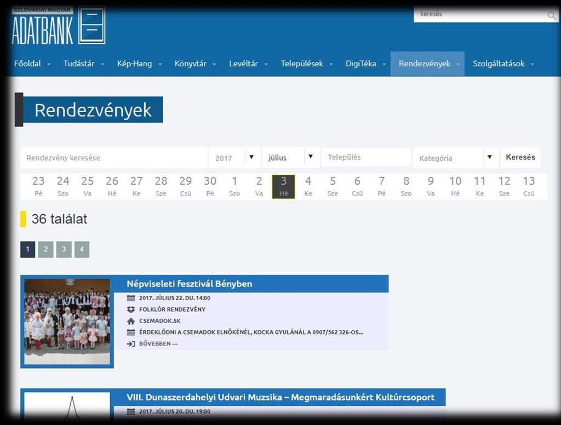Click the Rendezvények page heading
This screenshot has height=425, width=561.
[x=93, y=110]
